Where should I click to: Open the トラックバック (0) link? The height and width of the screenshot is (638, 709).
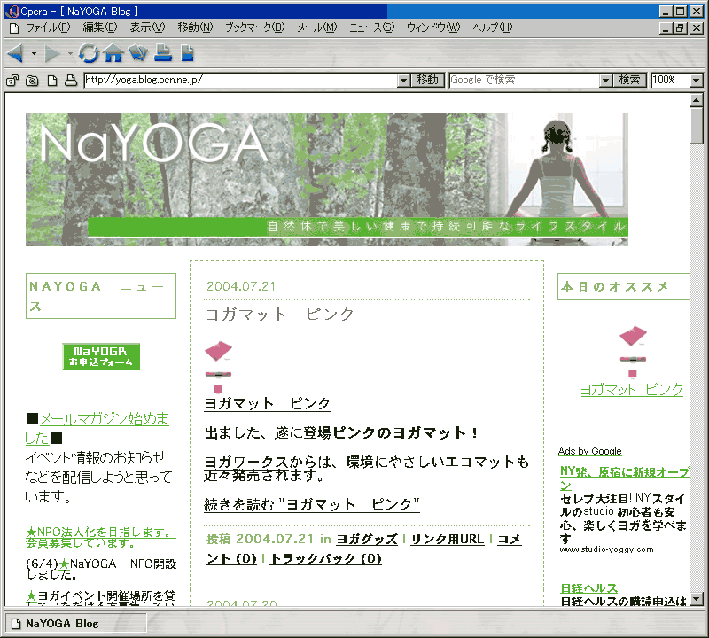(x=325, y=559)
